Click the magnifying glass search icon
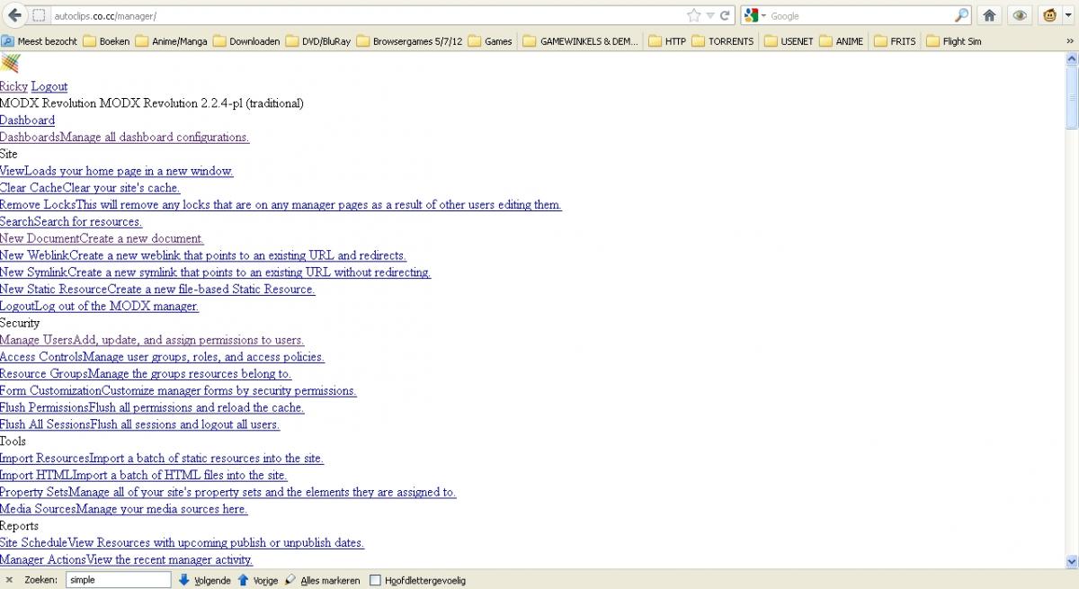The image size is (1079, 589). click(x=961, y=15)
